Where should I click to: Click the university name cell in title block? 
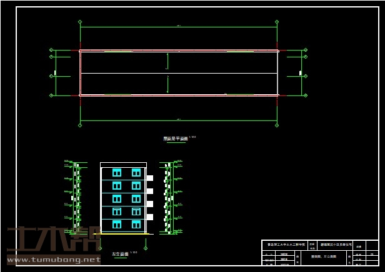[x=286, y=245]
